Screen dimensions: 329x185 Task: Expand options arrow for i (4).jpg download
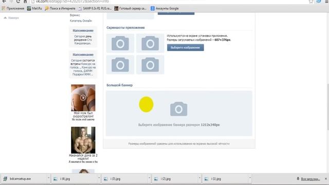coord(99,178)
